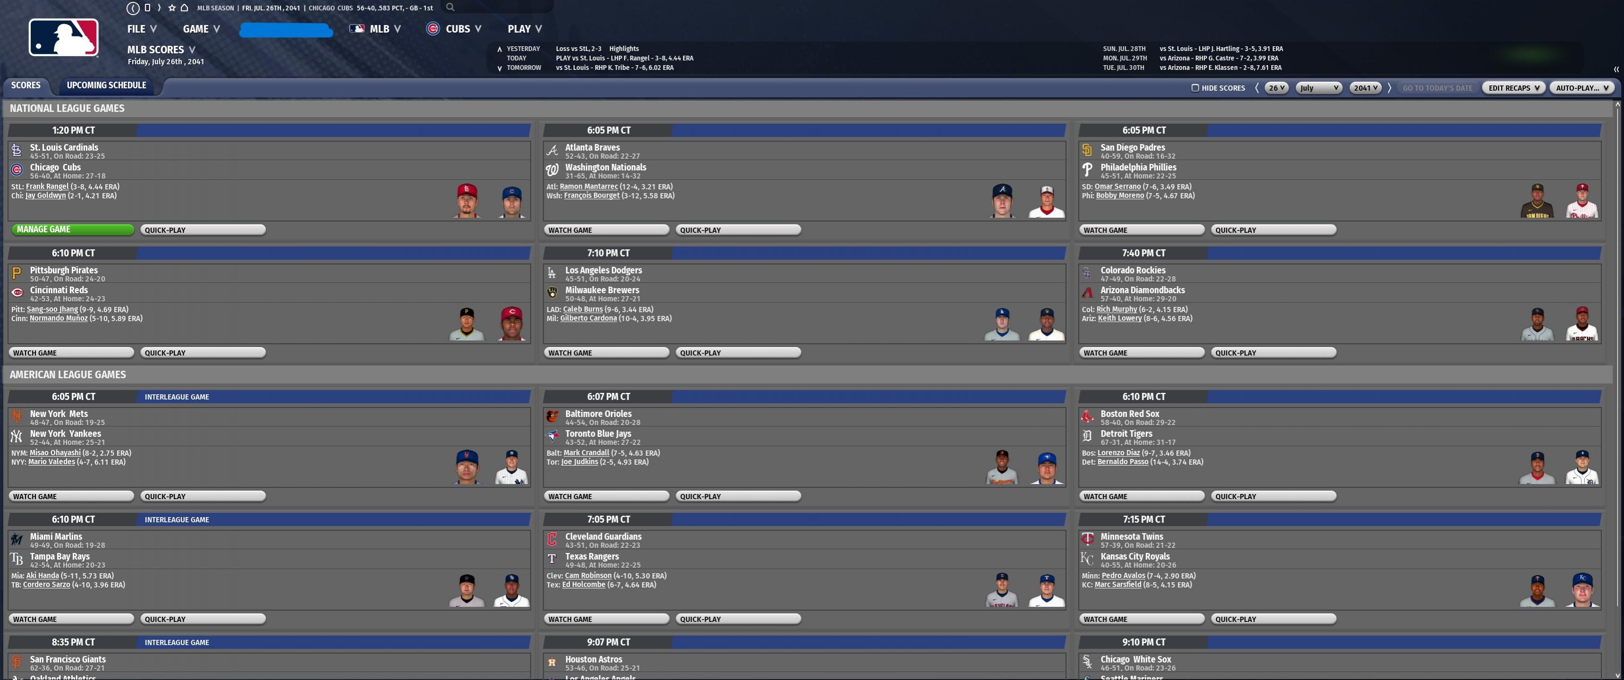Open pitcher Misao Ohayashi's profile link
The image size is (1624, 680).
point(55,453)
